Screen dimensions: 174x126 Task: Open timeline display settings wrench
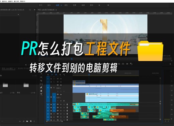pyautogui.click(x=64, y=75)
